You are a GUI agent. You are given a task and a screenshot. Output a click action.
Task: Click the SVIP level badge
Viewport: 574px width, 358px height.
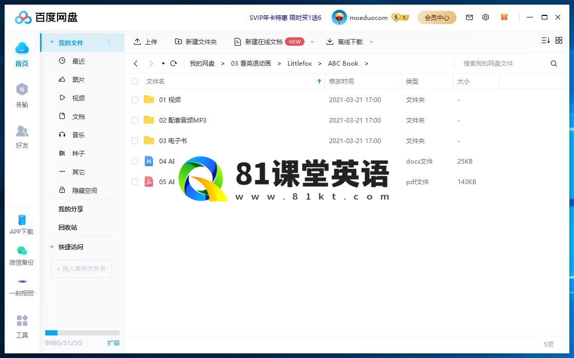tap(400, 17)
